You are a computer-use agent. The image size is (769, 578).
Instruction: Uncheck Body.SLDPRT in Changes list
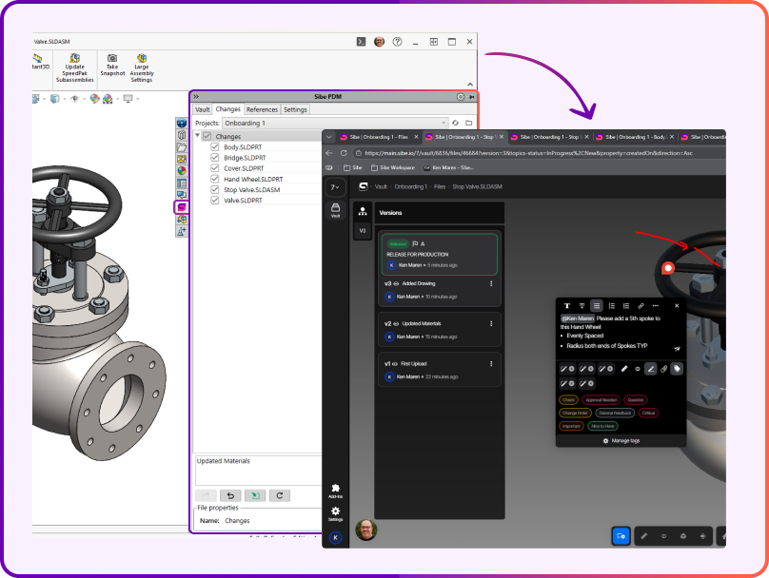(x=215, y=147)
